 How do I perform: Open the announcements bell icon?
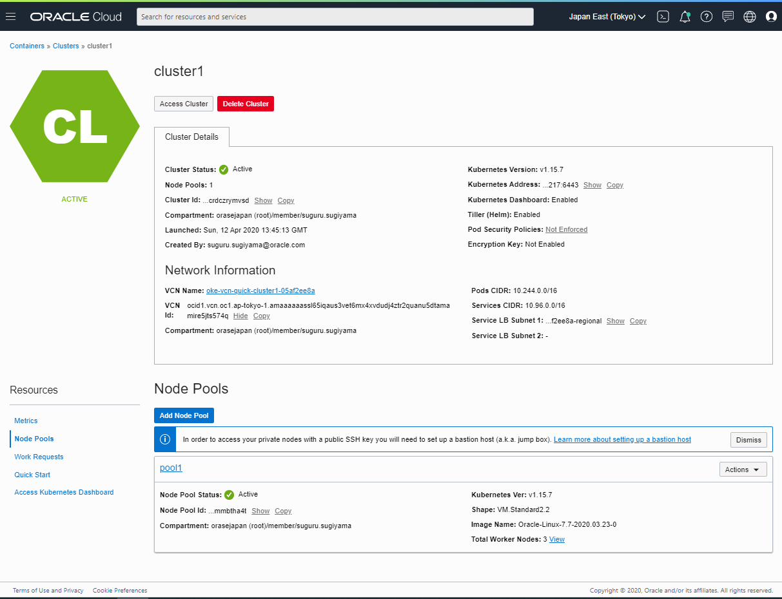685,17
